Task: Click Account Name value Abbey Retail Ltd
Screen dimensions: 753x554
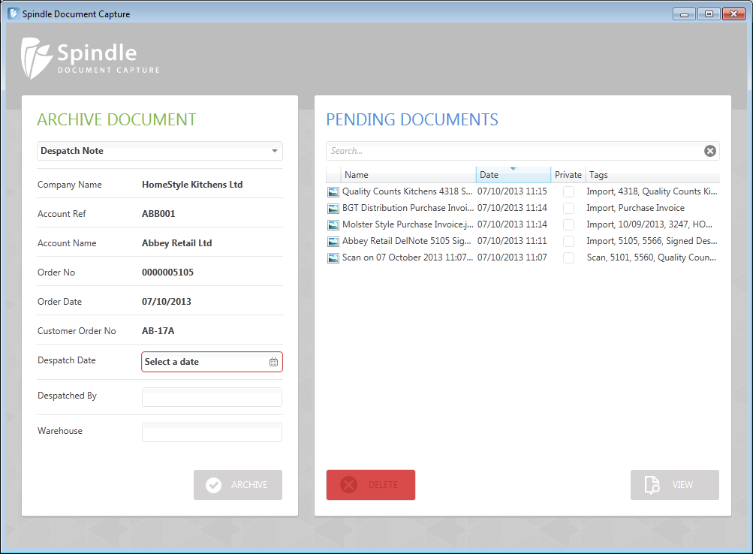Action: pyautogui.click(x=176, y=243)
